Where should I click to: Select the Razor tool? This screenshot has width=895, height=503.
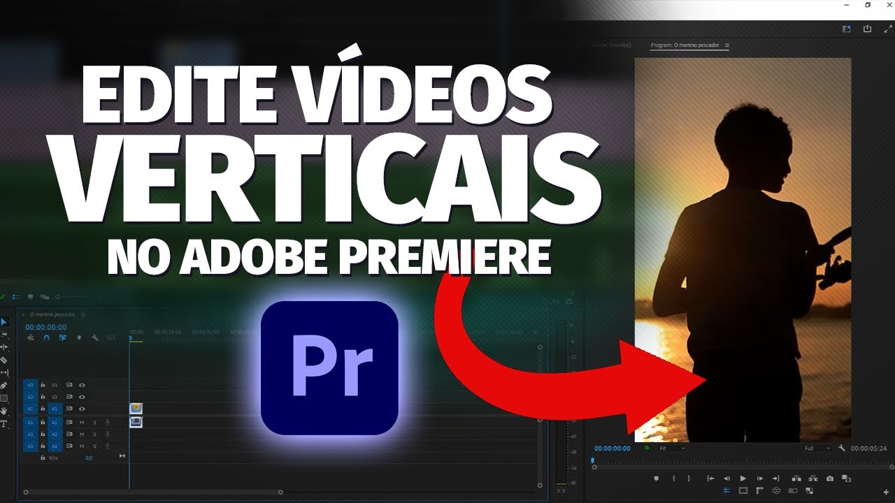(3, 360)
